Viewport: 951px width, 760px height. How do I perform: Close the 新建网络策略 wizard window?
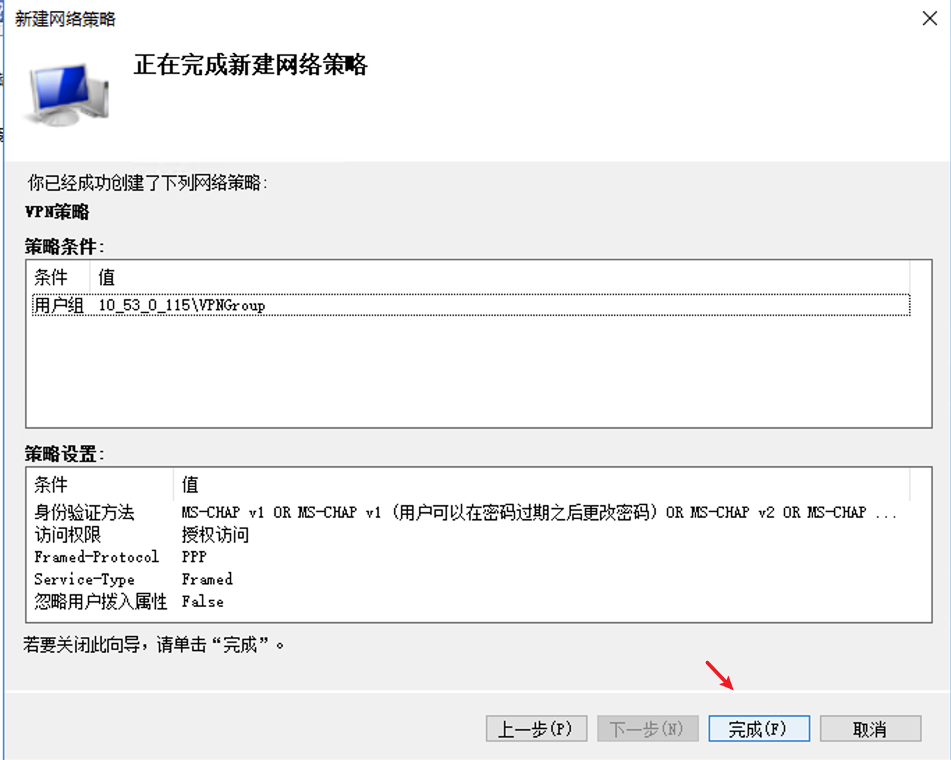[929, 19]
